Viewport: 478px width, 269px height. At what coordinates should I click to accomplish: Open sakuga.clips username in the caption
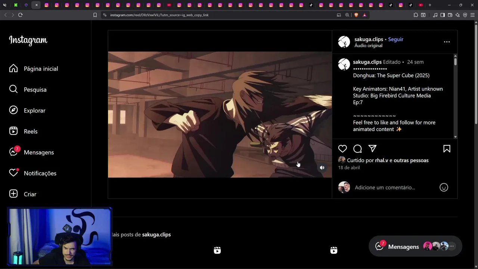click(367, 62)
